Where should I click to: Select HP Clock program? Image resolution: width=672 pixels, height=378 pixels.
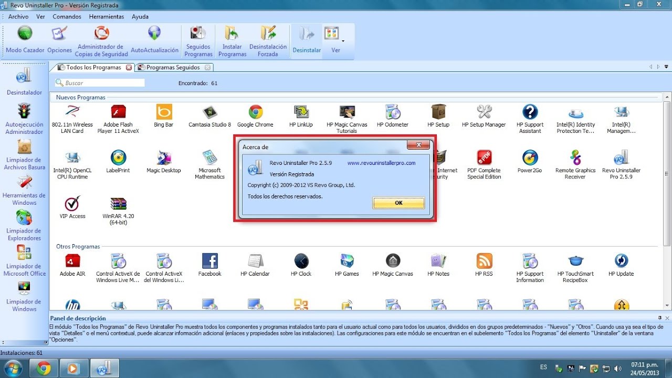[301, 265]
